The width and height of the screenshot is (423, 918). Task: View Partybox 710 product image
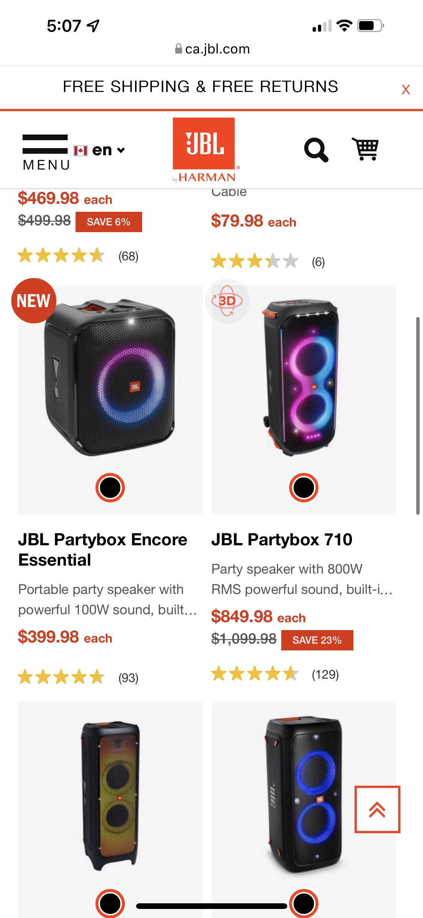303,377
